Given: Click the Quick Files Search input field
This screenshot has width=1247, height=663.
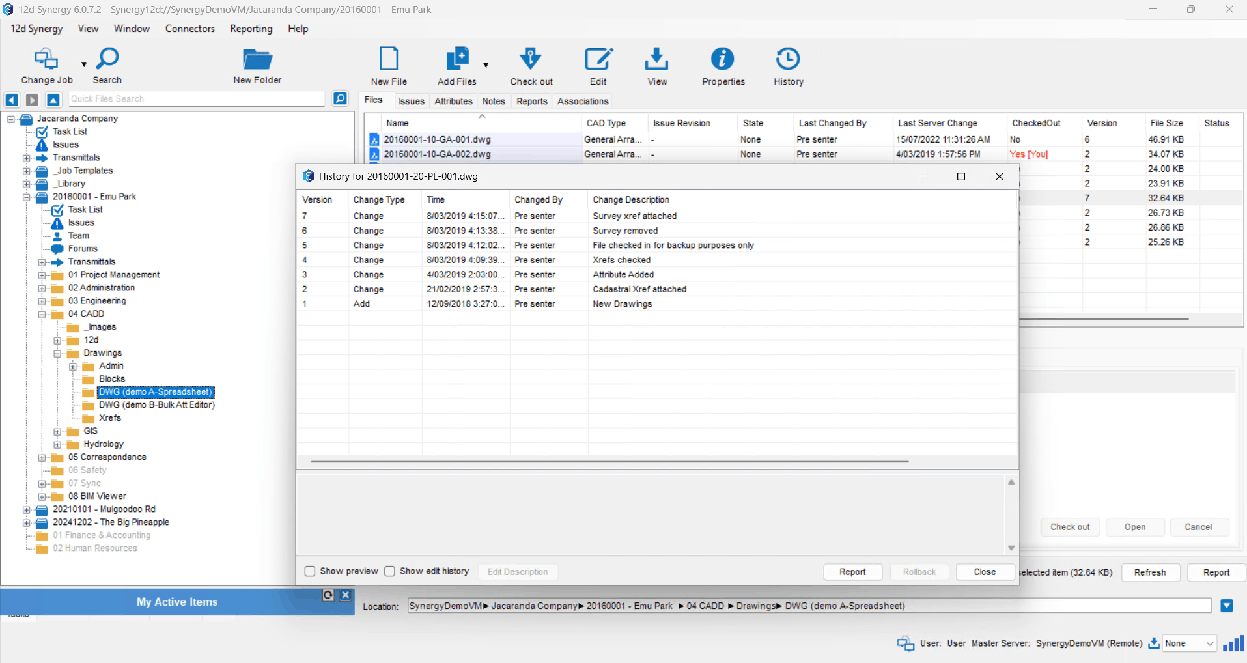Looking at the screenshot, I should [197, 99].
